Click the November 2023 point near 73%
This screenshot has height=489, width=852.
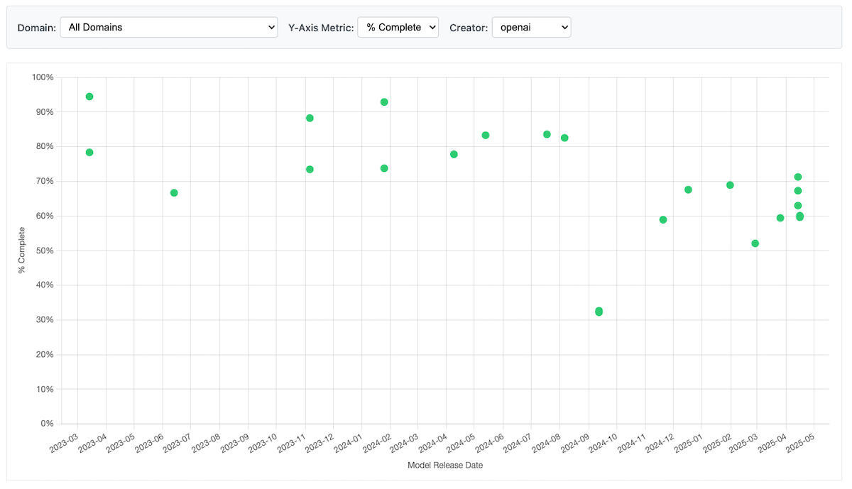click(x=310, y=170)
